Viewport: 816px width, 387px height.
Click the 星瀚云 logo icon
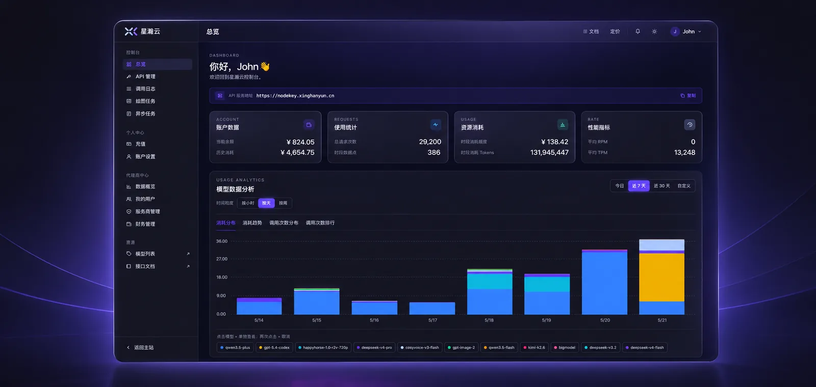tap(131, 32)
